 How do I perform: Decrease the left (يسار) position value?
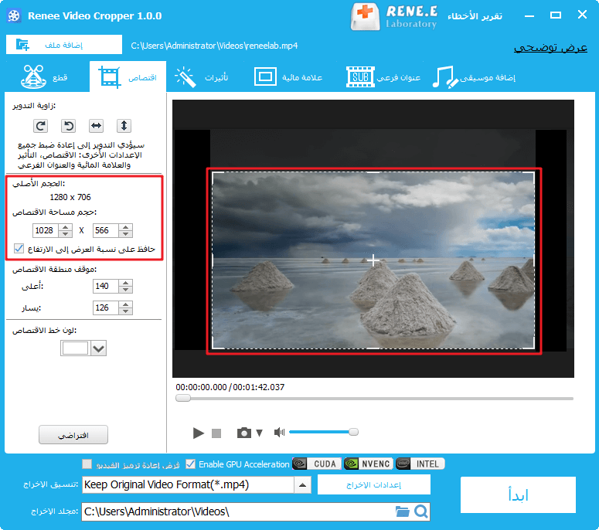(126, 311)
